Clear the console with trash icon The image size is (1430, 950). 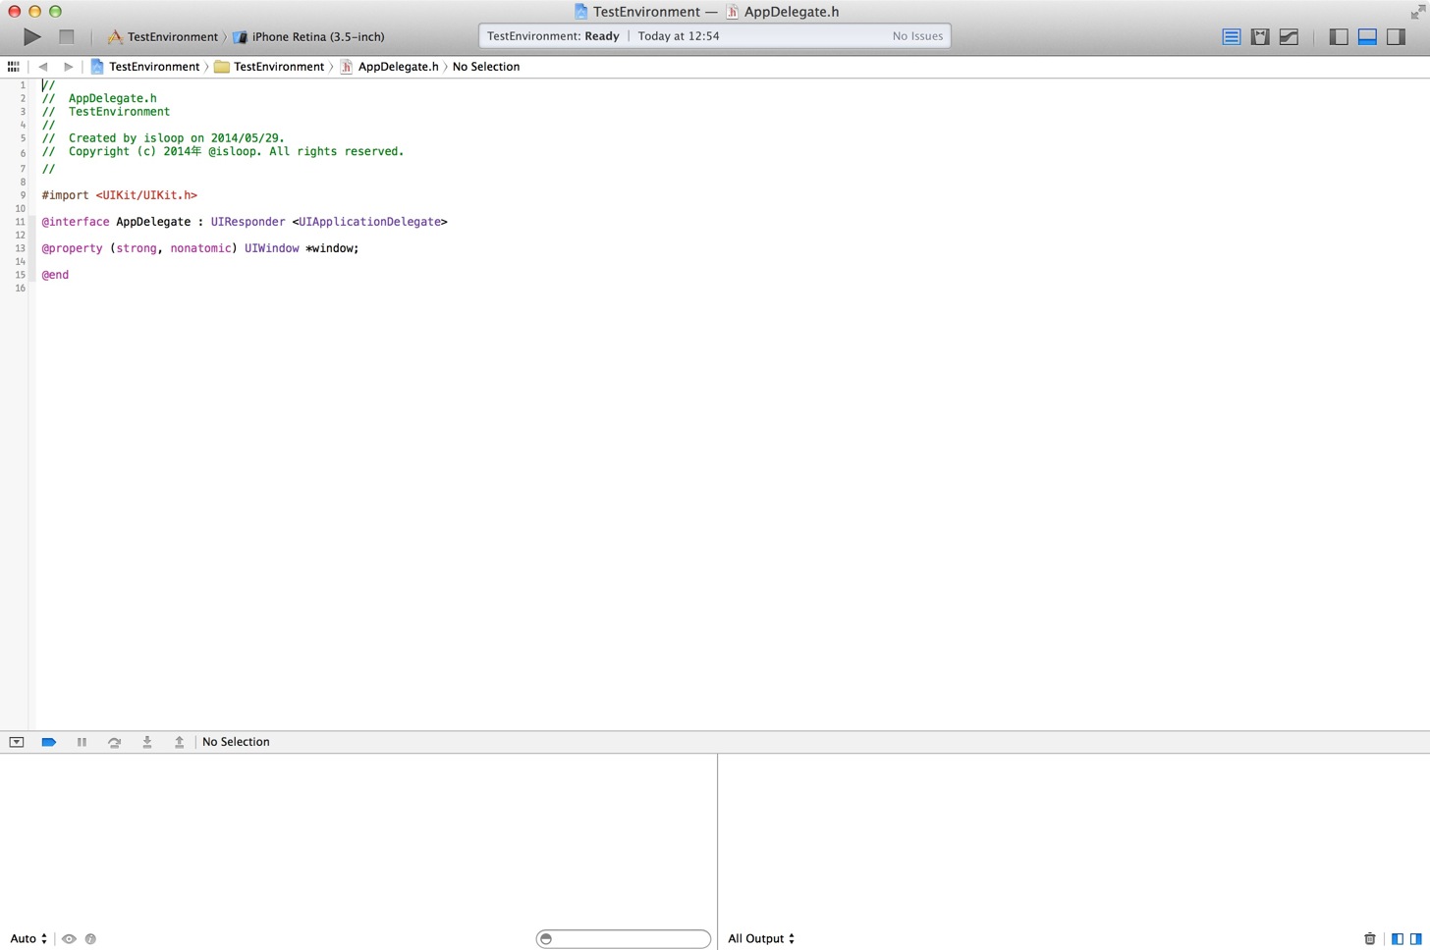point(1370,939)
